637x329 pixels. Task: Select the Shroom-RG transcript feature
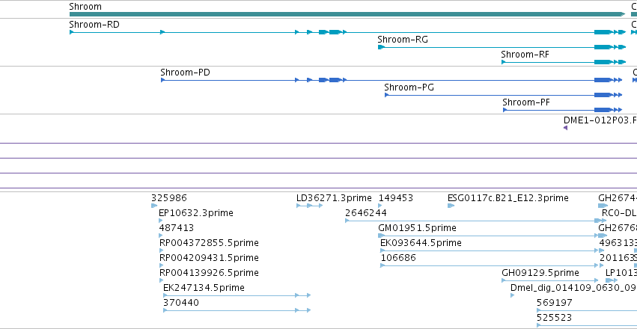click(x=502, y=47)
